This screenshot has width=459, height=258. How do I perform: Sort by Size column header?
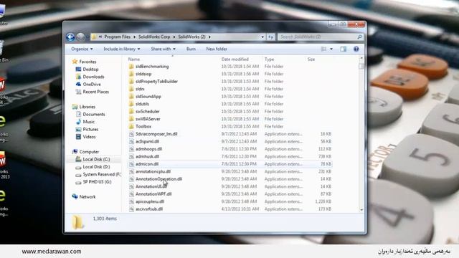(311, 59)
